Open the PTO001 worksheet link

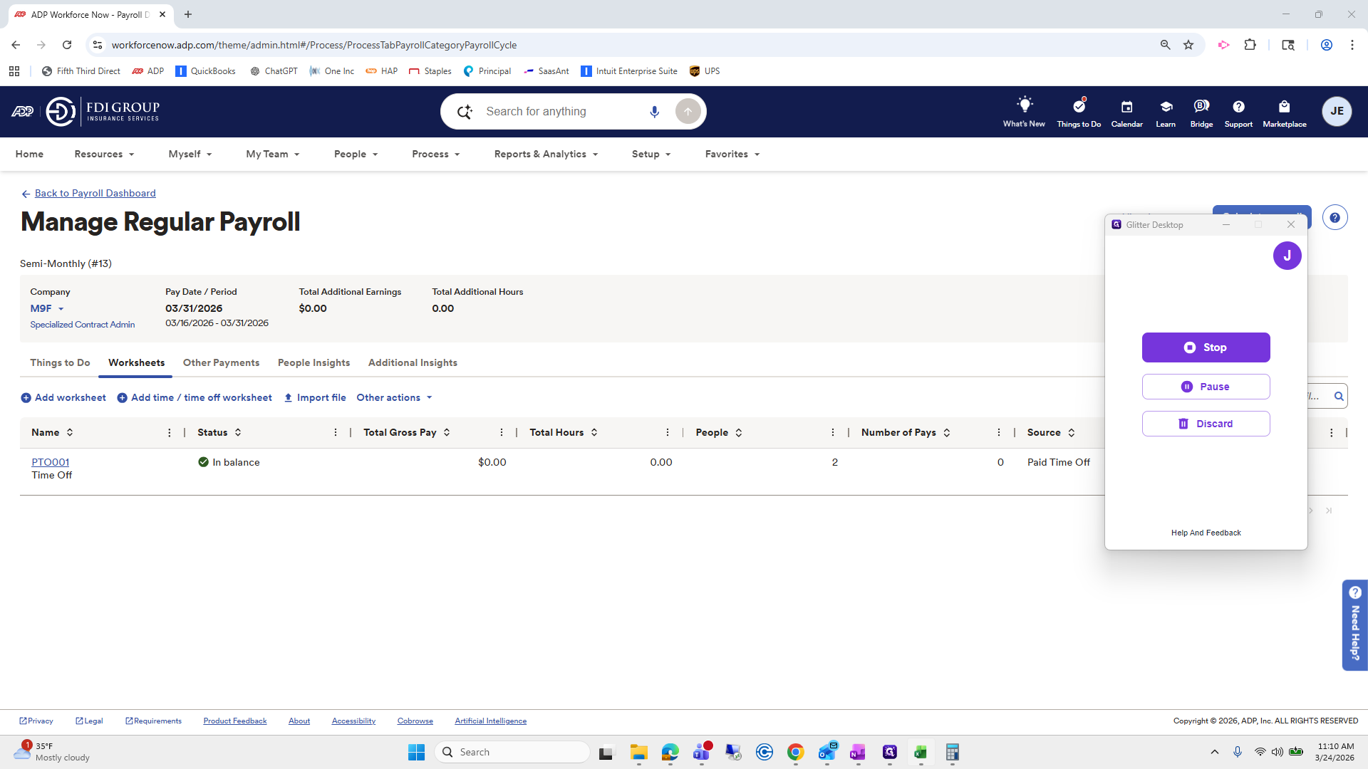(50, 462)
